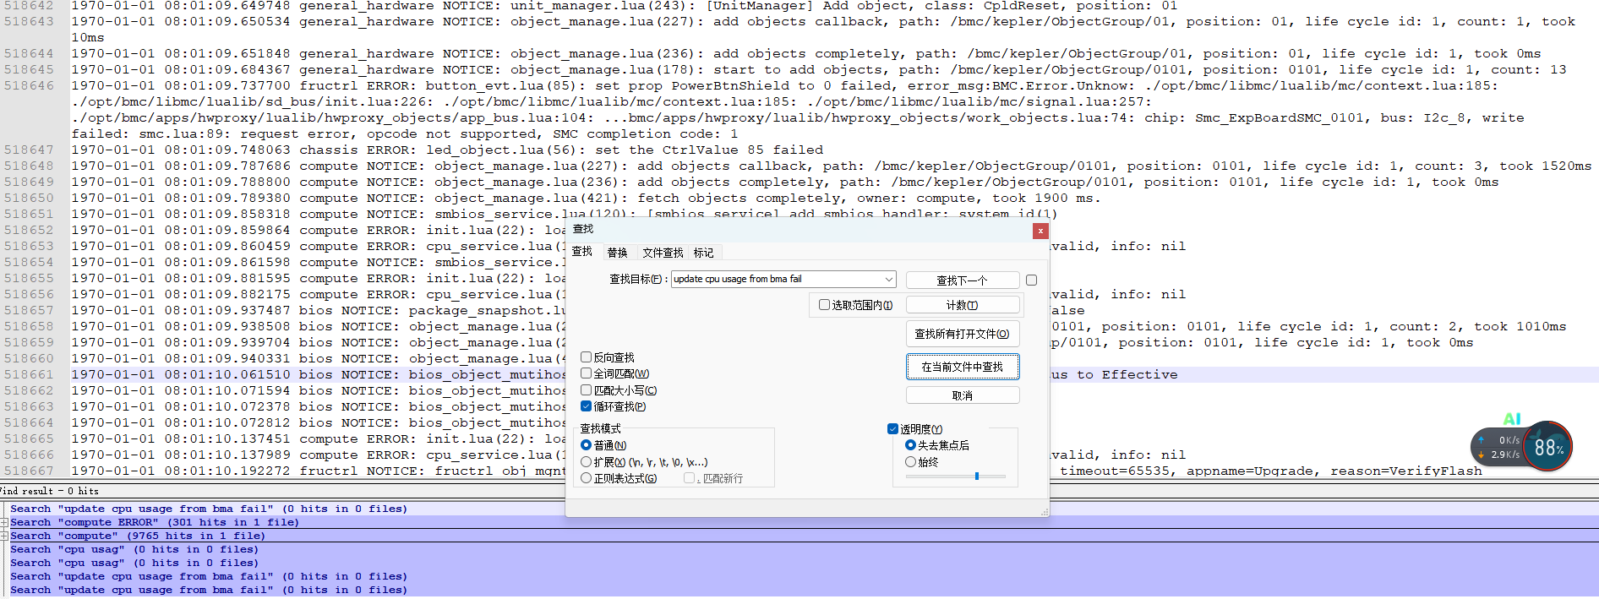Switch to the 替换 replace tab
Viewport: 1599px width, 599px height.
click(617, 253)
